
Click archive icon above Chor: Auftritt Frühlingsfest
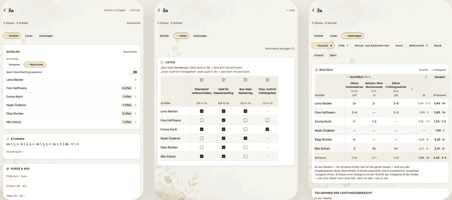click(267, 80)
